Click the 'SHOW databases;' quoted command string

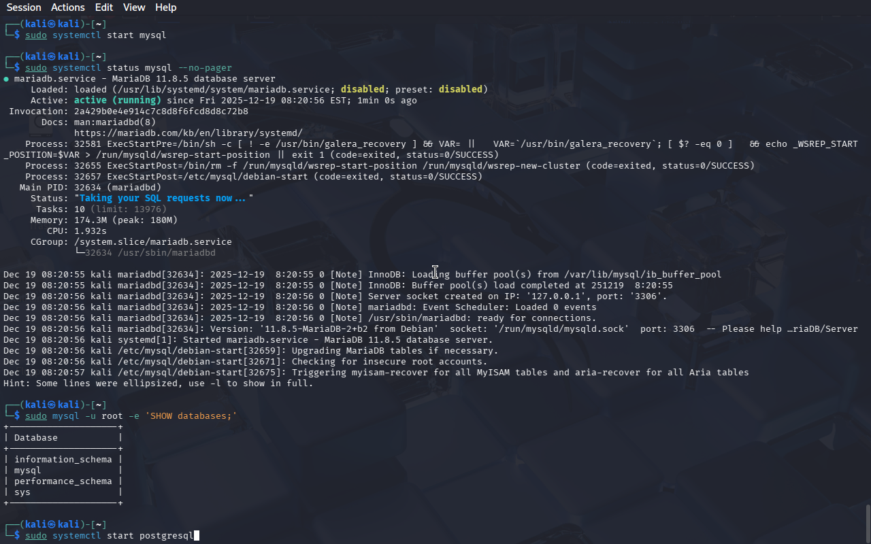click(191, 416)
